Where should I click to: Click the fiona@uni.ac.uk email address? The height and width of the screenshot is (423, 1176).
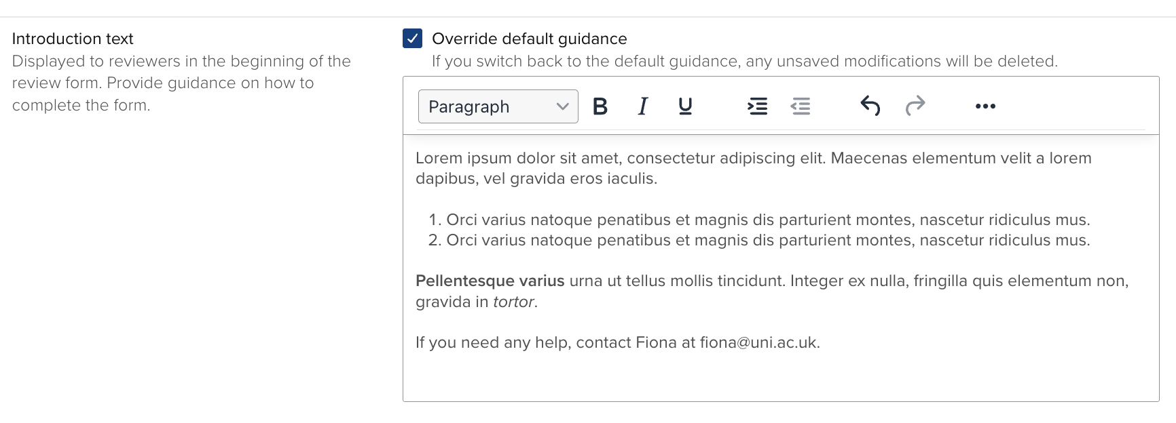[x=758, y=343]
